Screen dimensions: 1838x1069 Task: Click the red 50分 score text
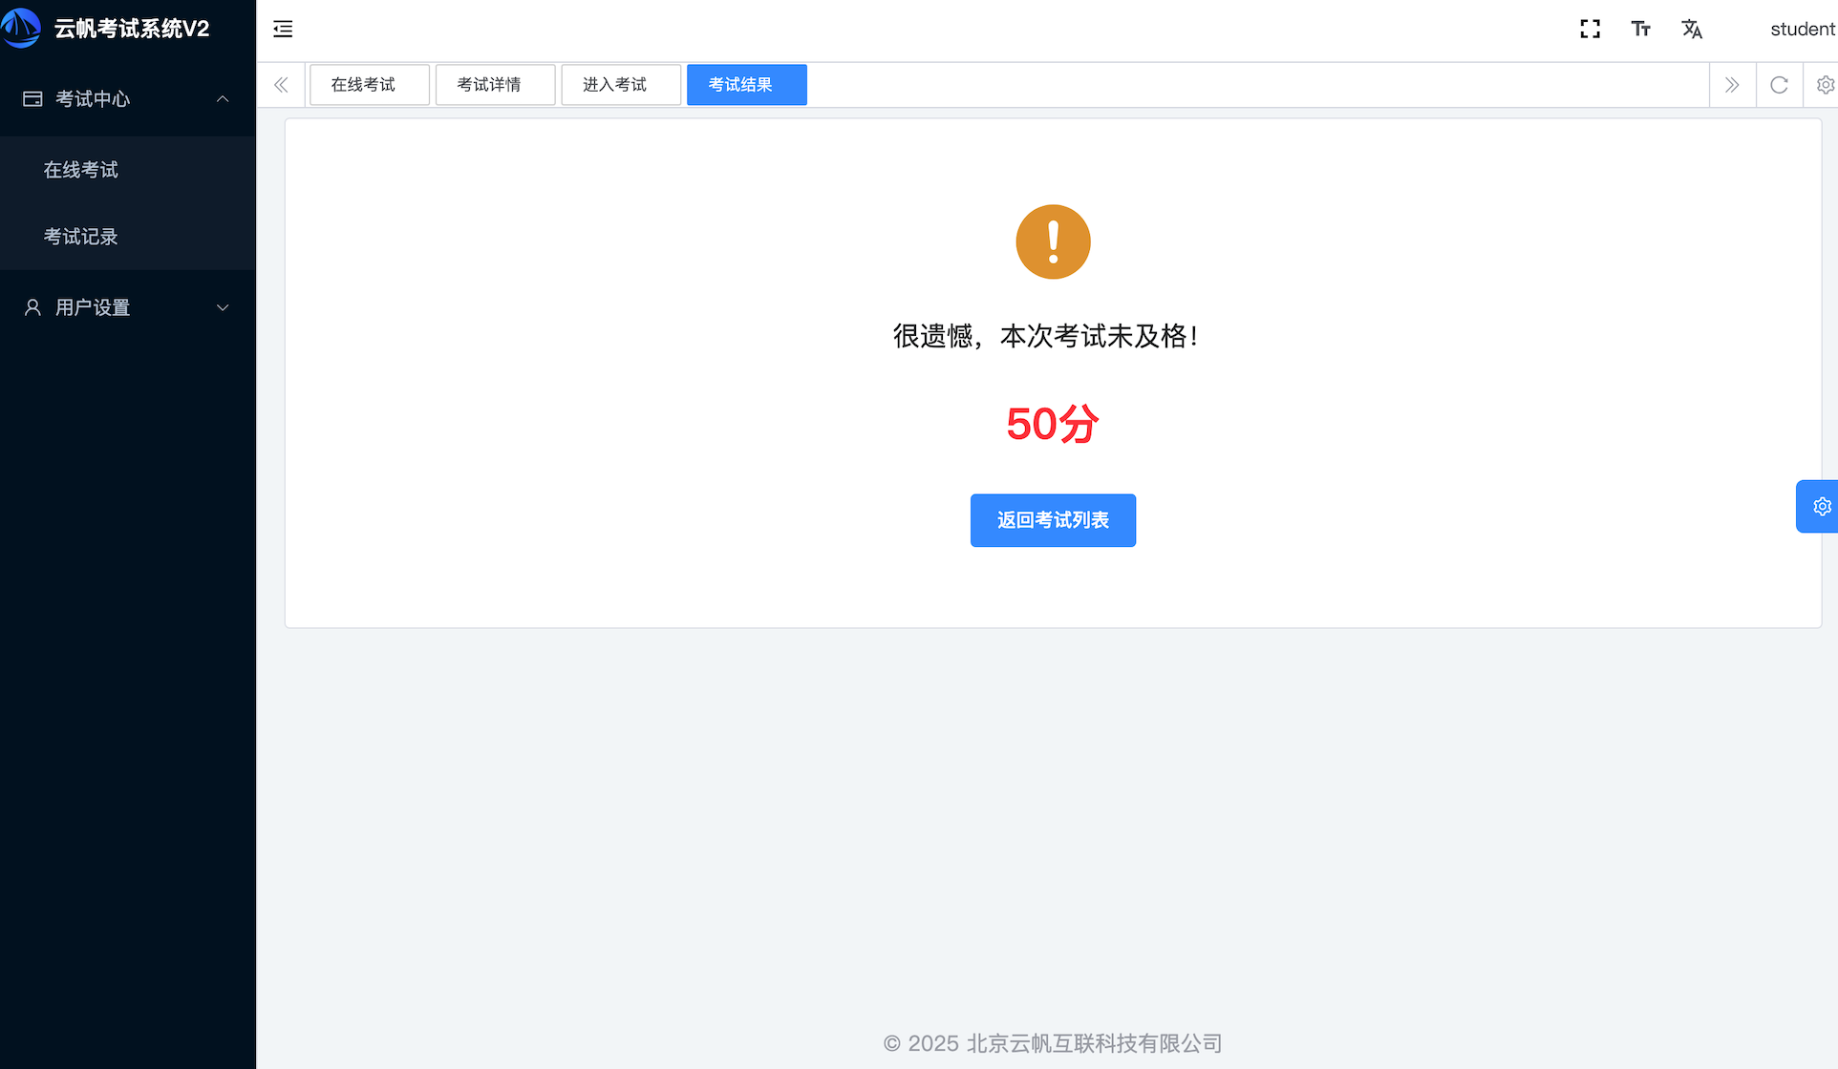(1052, 424)
